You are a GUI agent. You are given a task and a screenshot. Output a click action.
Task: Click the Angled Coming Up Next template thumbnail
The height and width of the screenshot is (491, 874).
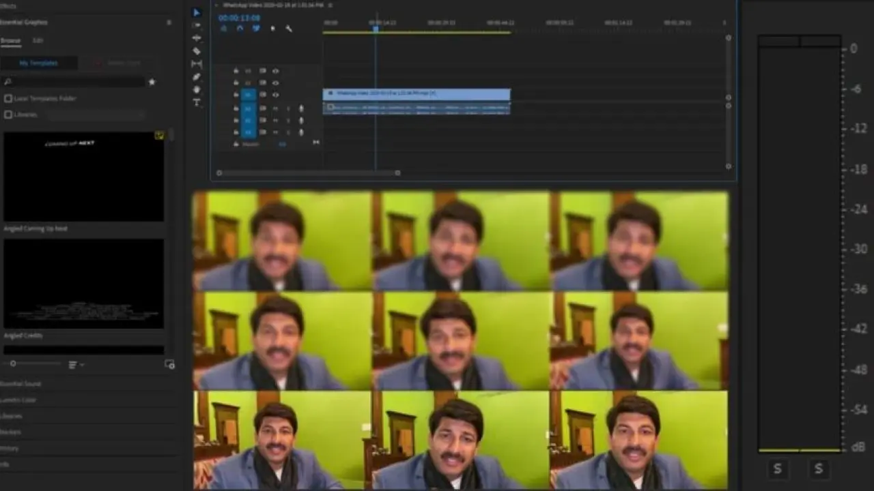[83, 176]
